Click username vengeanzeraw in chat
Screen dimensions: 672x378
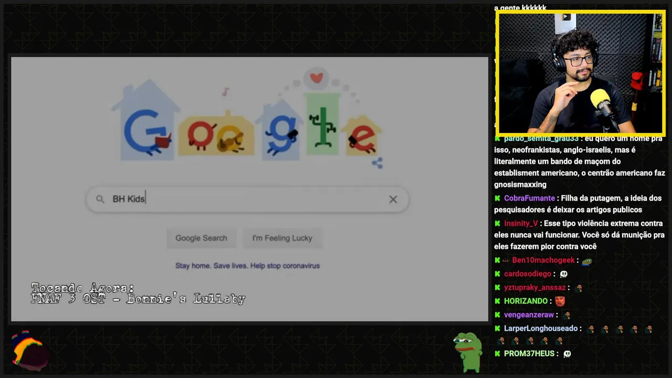pos(529,315)
